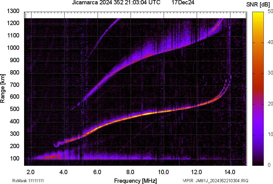Click the range tick label "500"
The image size is (273, 184).
tap(15, 109)
